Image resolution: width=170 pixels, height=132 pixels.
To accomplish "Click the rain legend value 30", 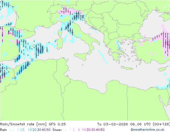I will (x=39, y=130).
